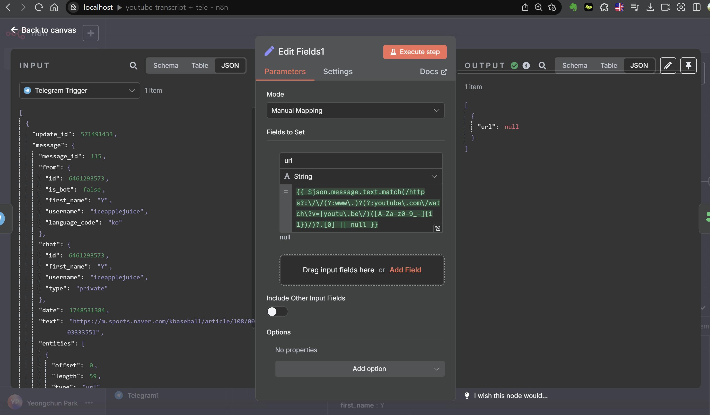Toggle Include Other Input Fields switch

coord(277,312)
